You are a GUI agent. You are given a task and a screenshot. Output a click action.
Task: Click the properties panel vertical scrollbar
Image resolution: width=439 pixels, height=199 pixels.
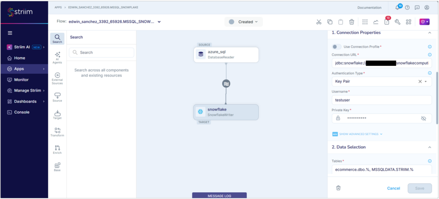pyautogui.click(x=437, y=97)
